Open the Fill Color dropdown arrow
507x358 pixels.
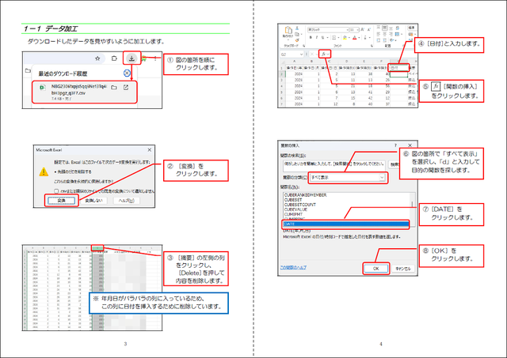[x=349, y=37]
